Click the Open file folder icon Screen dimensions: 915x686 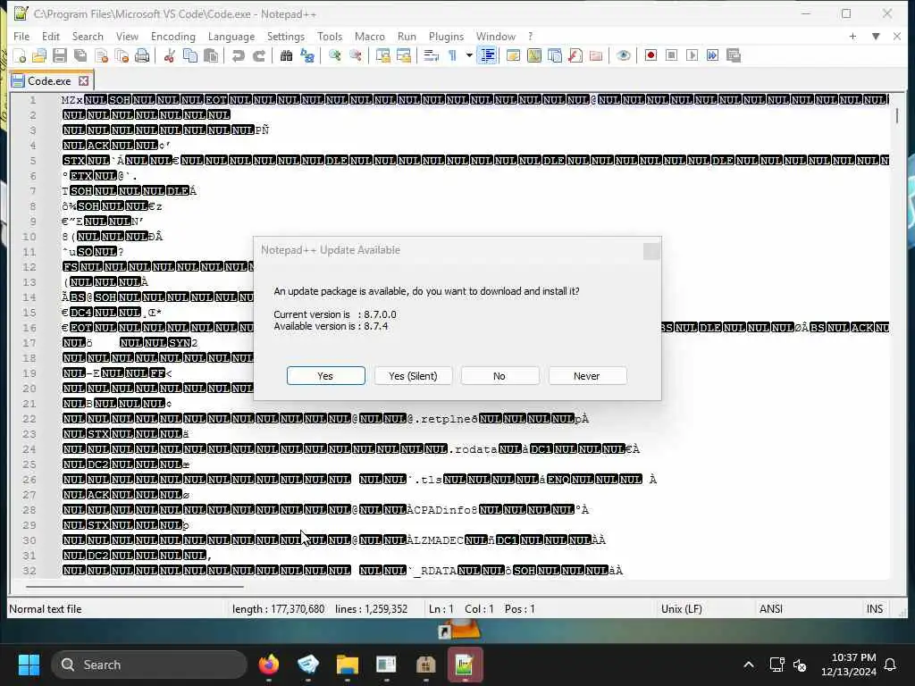39,56
